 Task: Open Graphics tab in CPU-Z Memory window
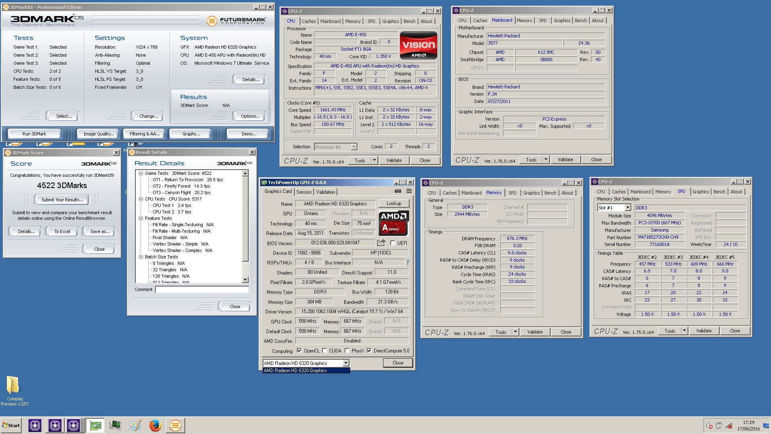[x=531, y=193]
